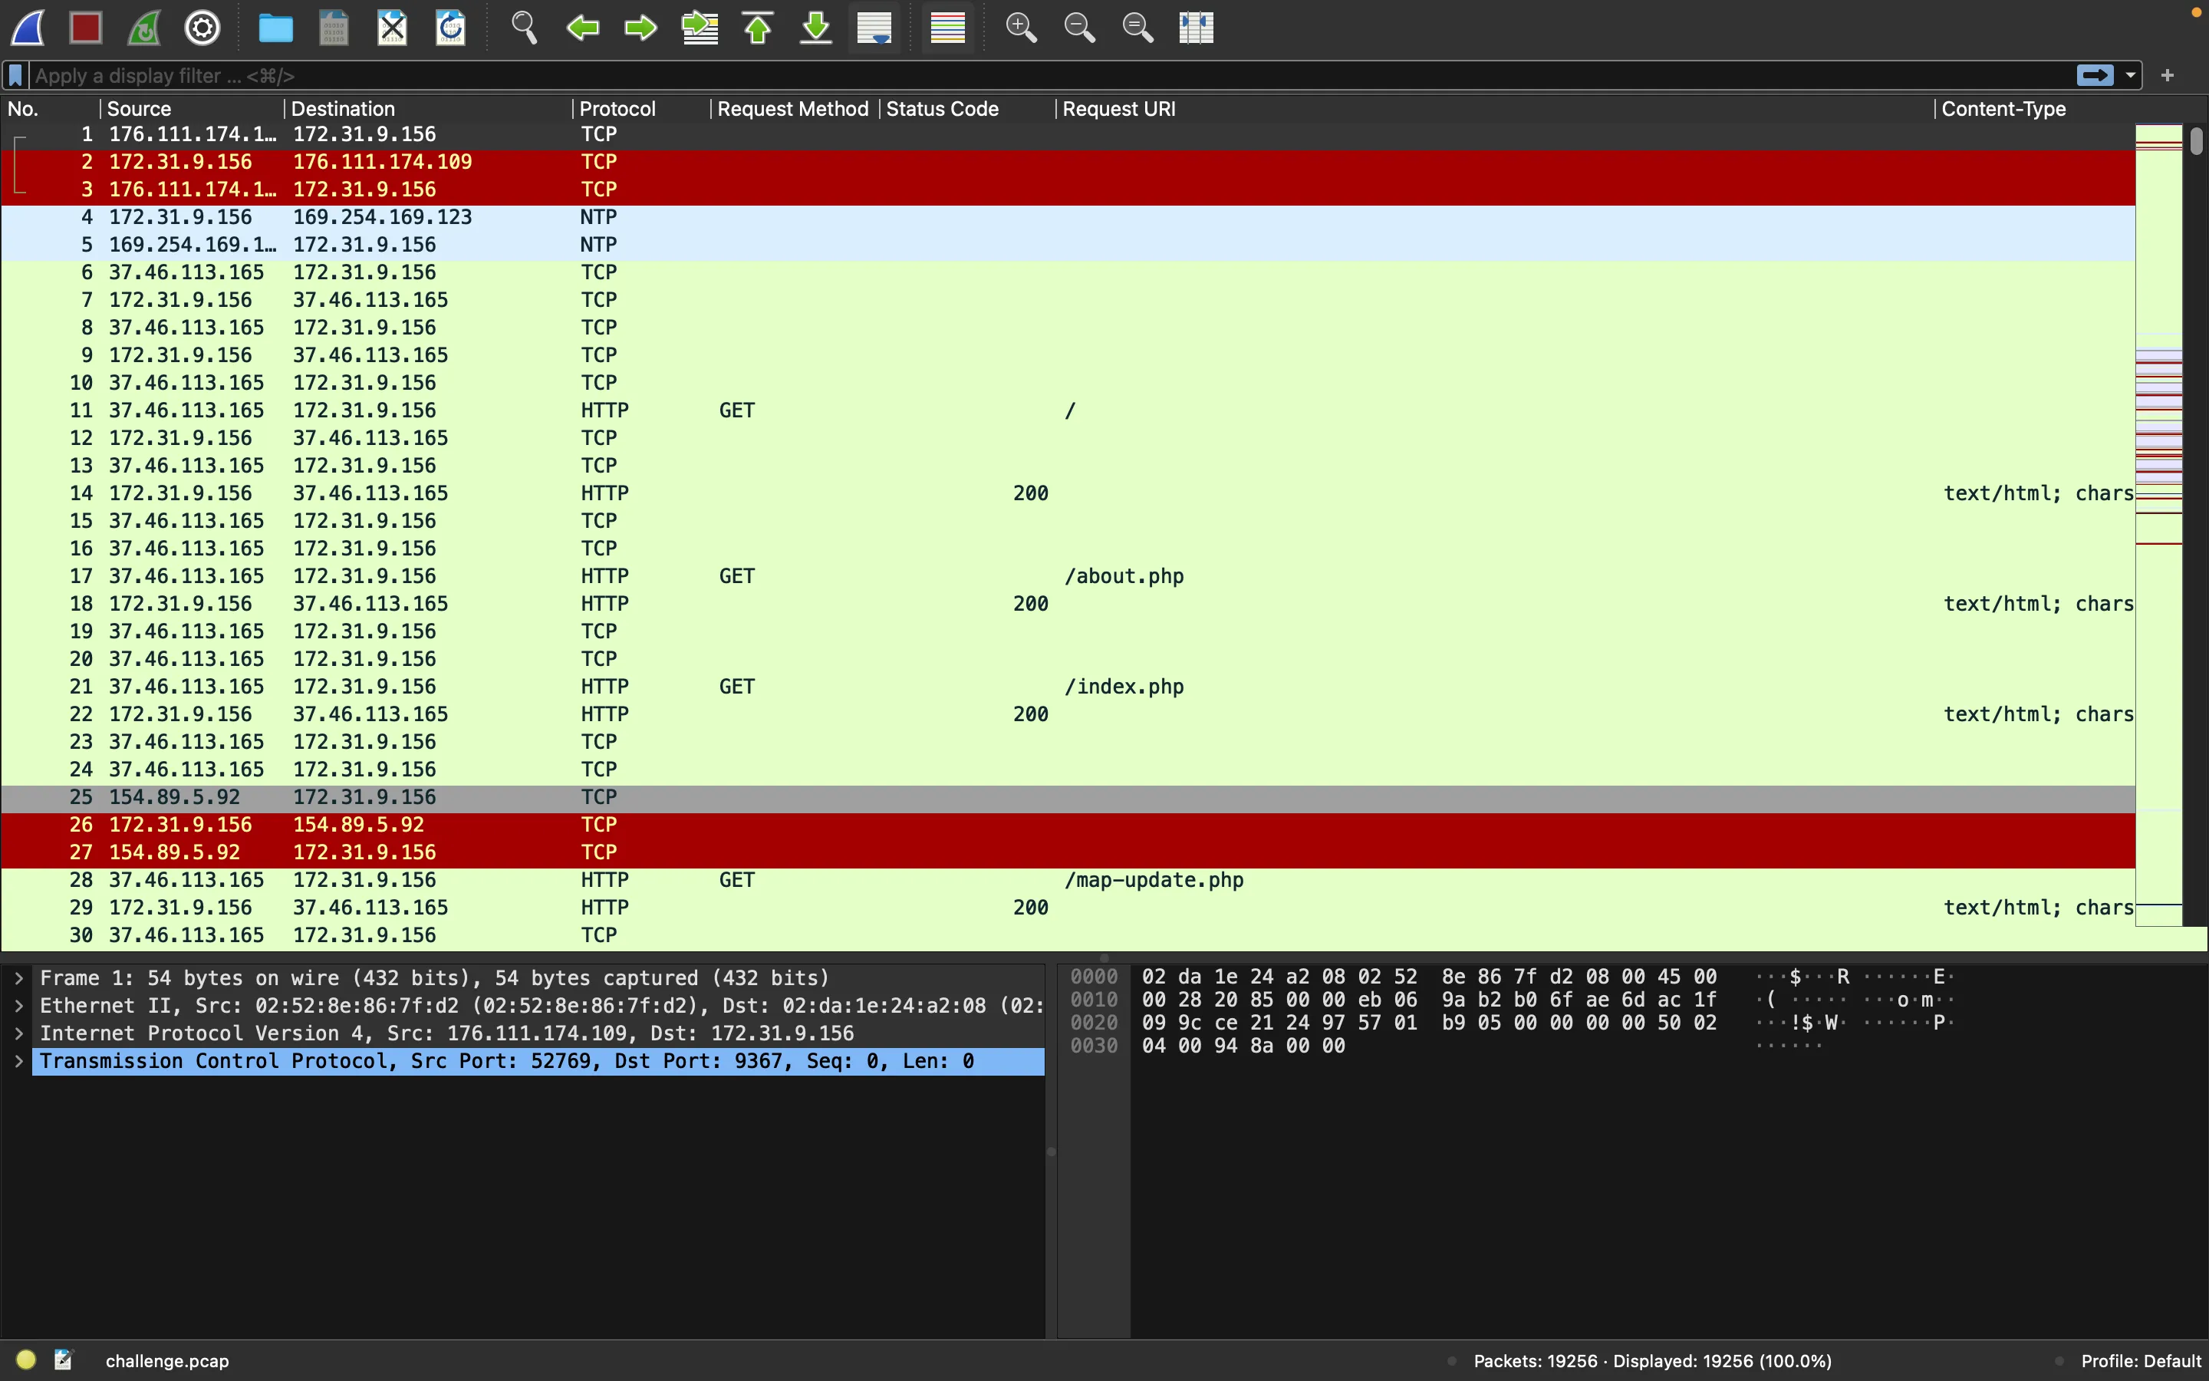Click the save capture file icon
The image size is (2209, 1381).
334,28
